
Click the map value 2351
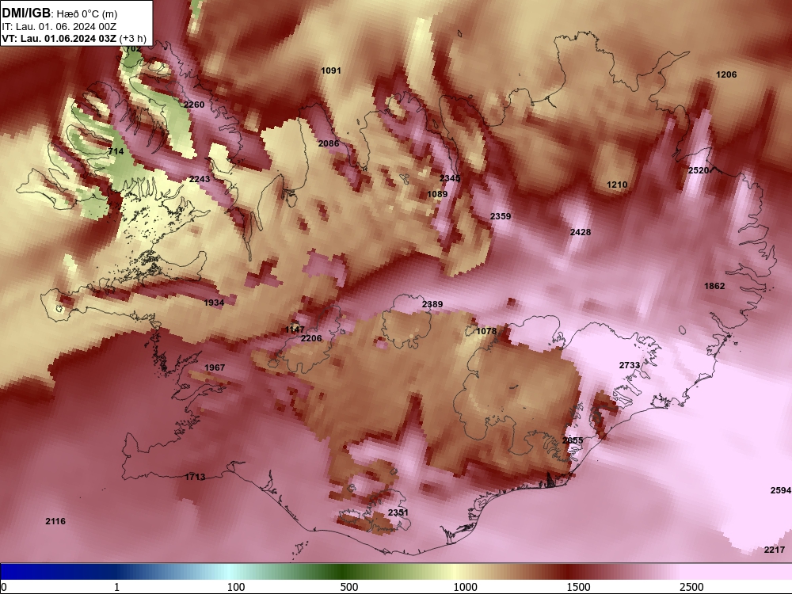coord(398,512)
